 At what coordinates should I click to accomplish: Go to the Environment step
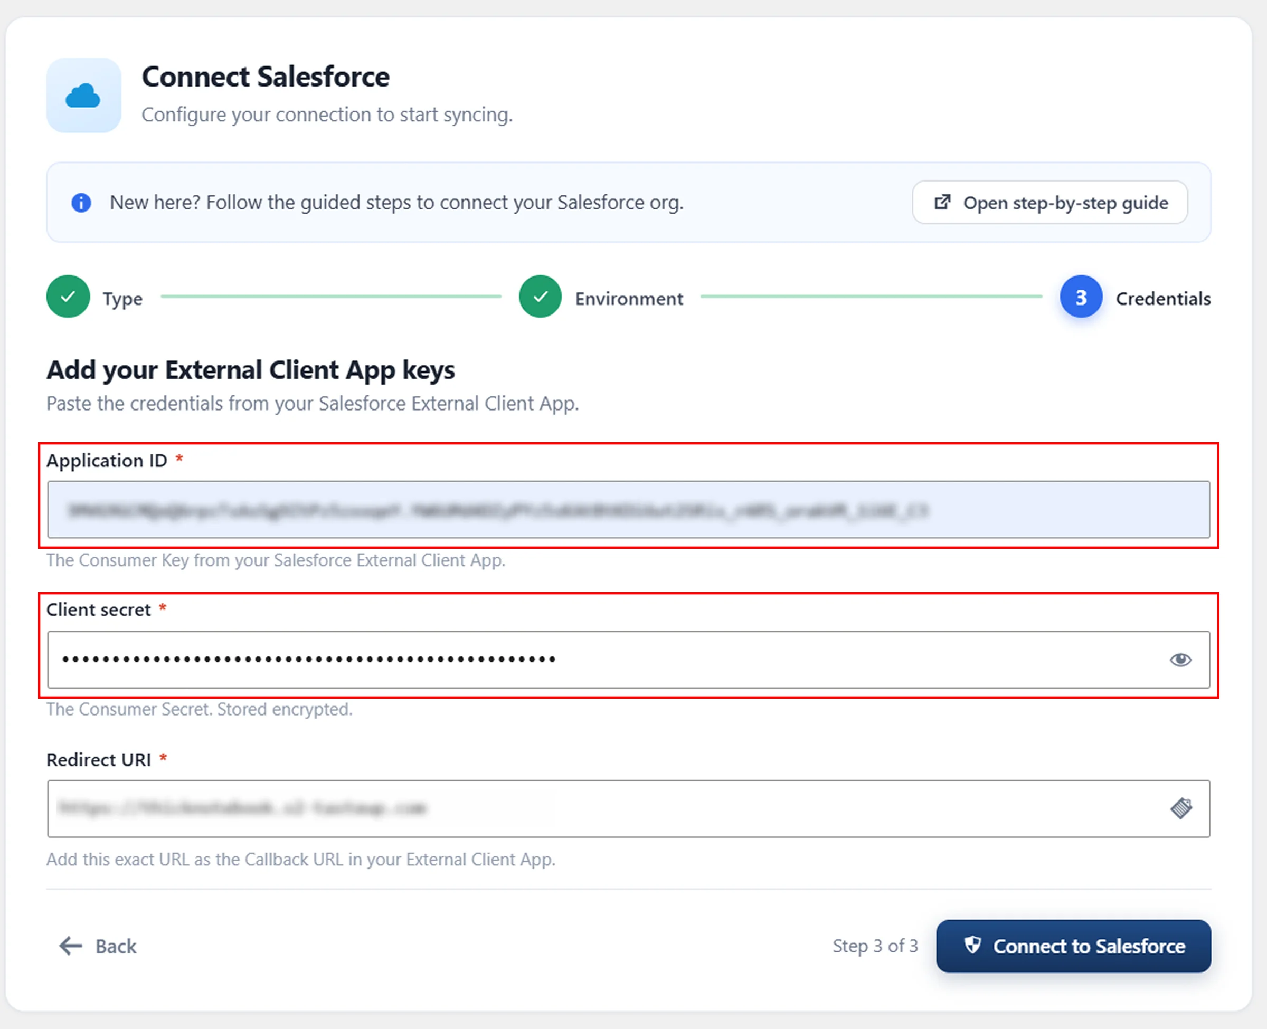tap(601, 297)
